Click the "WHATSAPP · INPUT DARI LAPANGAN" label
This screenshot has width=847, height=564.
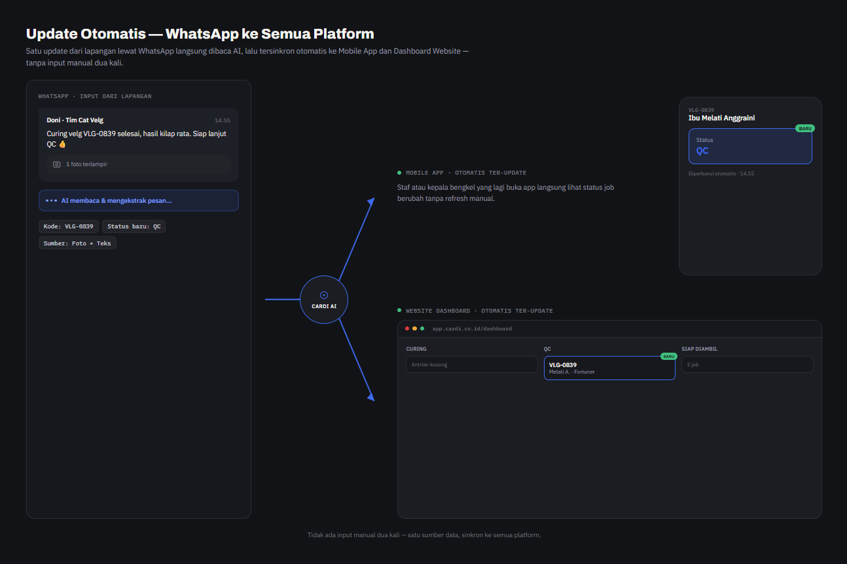pos(95,96)
